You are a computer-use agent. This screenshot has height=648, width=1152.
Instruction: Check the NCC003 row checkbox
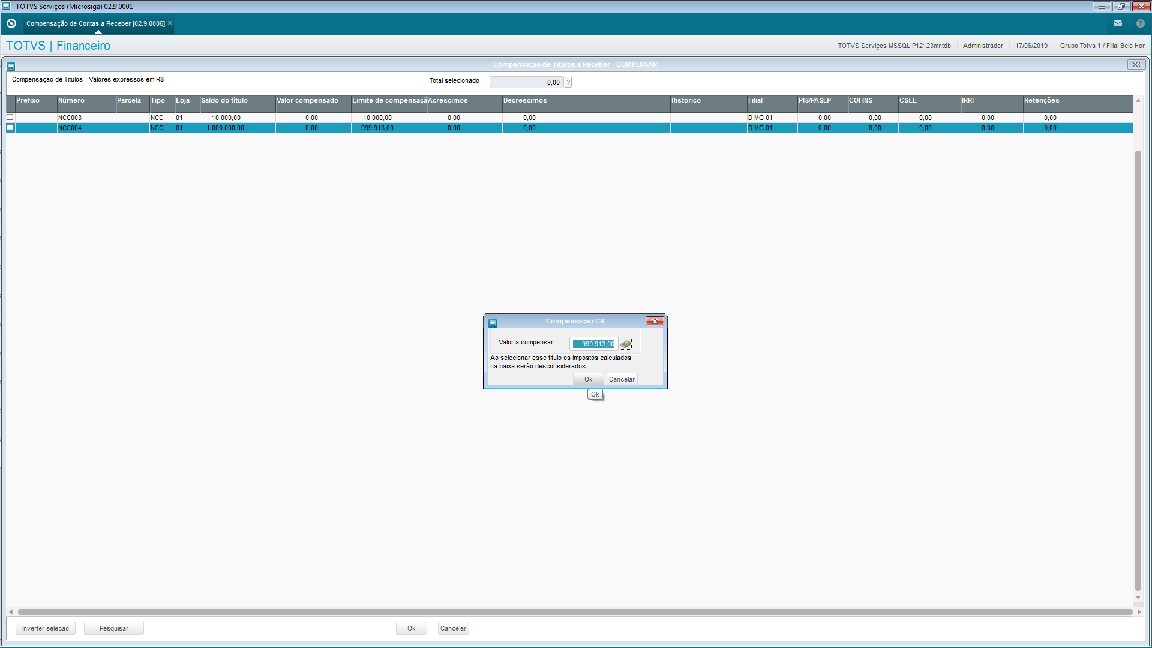click(x=10, y=118)
